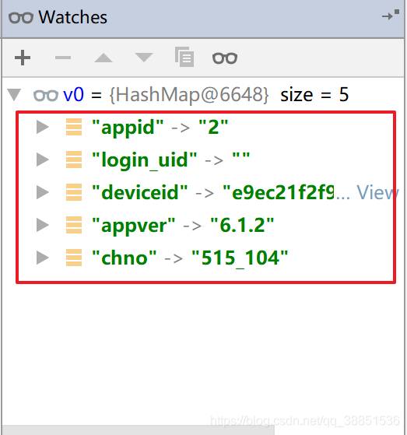Viewport: 407px width, 435px height.
Task: Toggle watches in variables glasses icon
Action: tap(225, 58)
